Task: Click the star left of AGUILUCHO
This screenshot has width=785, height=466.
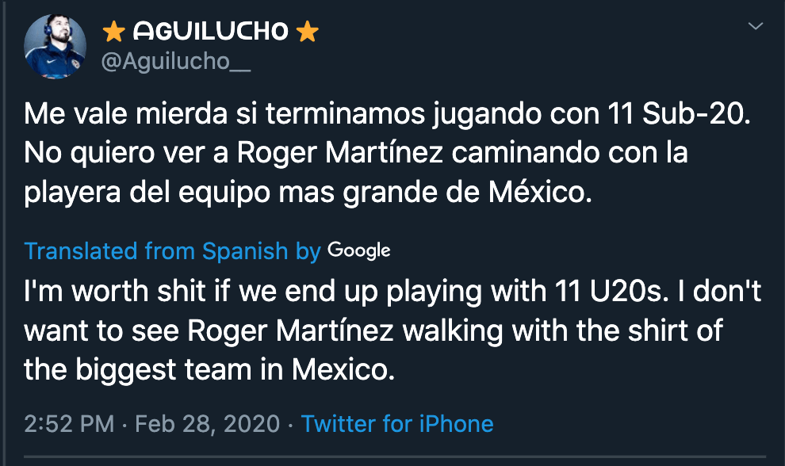Action: click(x=114, y=32)
